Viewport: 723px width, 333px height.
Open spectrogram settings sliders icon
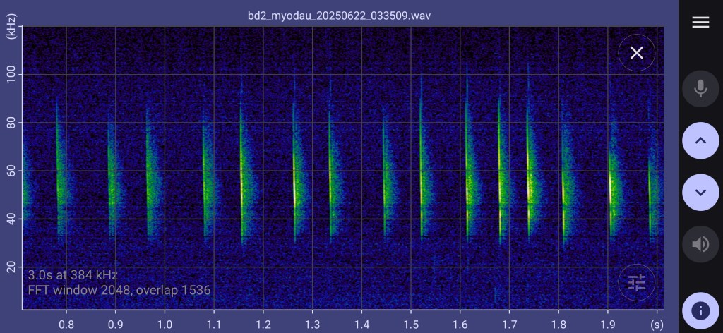point(636,283)
